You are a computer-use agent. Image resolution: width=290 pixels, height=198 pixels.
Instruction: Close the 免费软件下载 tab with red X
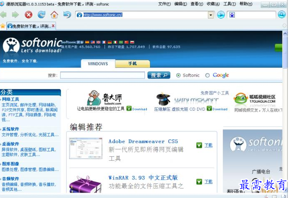point(53,26)
